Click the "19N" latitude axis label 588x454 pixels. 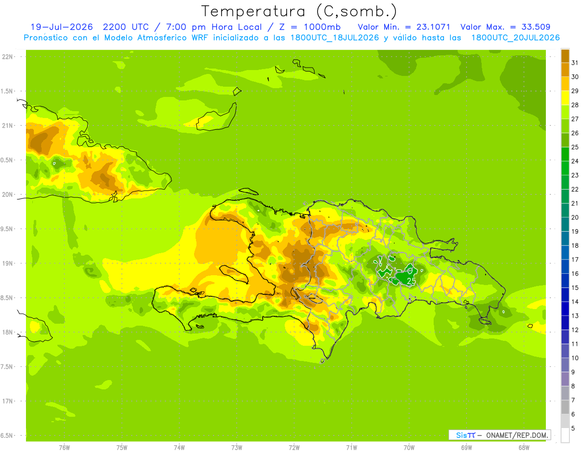pyautogui.click(x=7, y=263)
